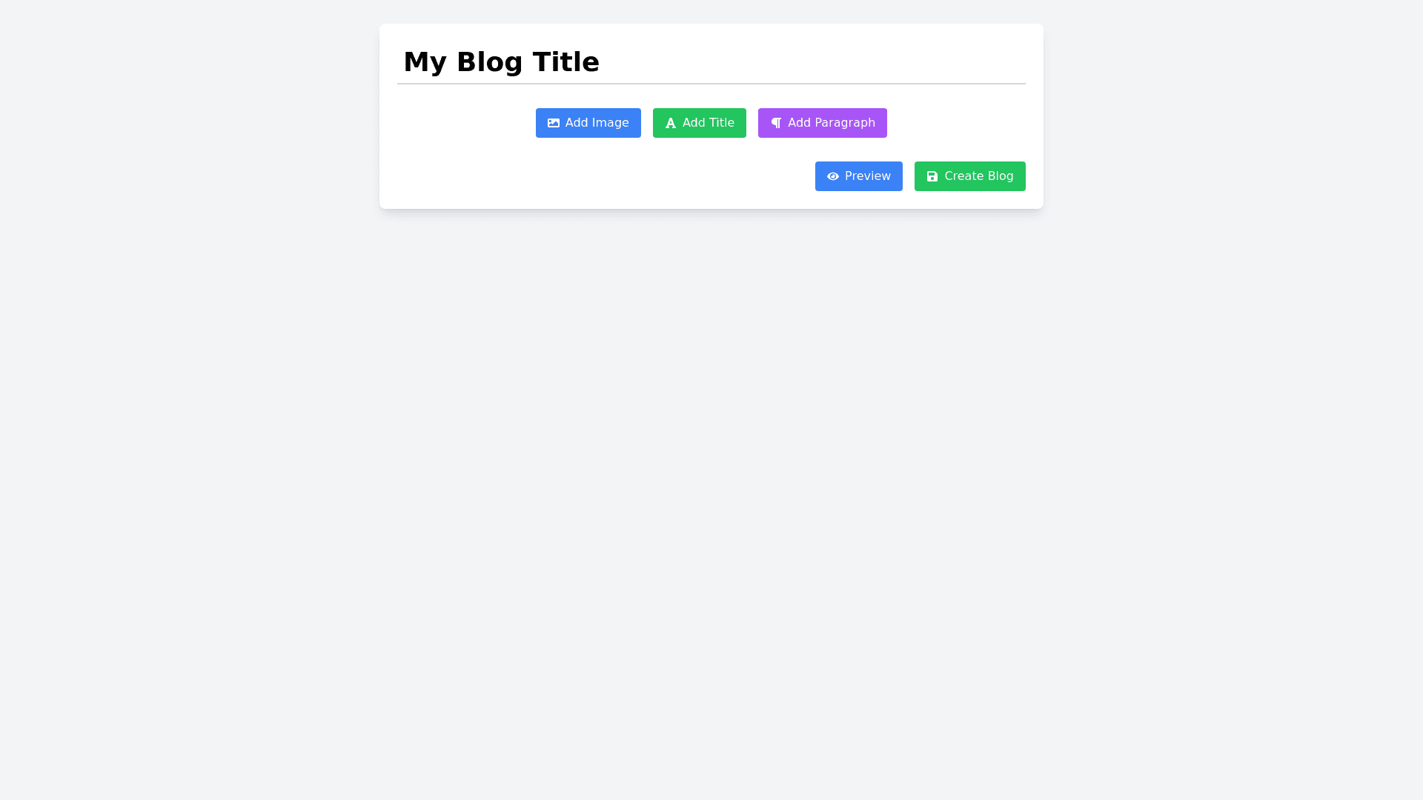Image resolution: width=1423 pixels, height=800 pixels.
Task: Focus the My Blog Title input field
Action: [710, 62]
